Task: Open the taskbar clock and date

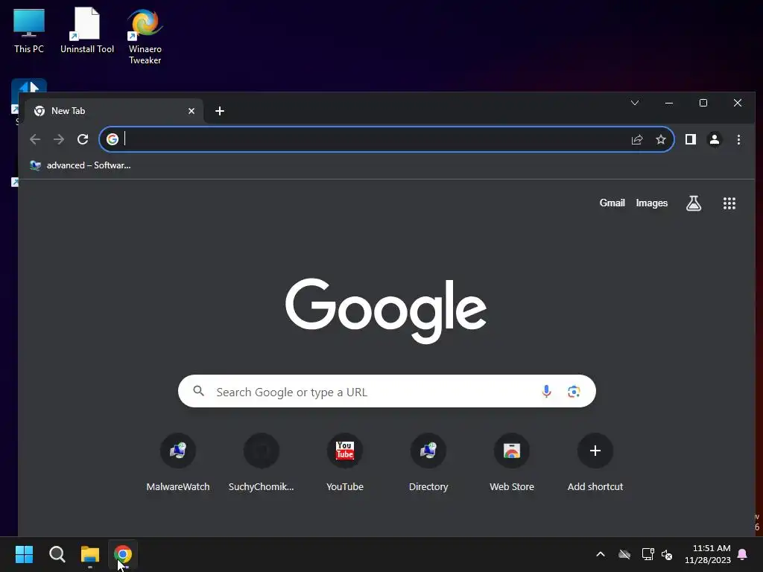Action: tap(708, 554)
